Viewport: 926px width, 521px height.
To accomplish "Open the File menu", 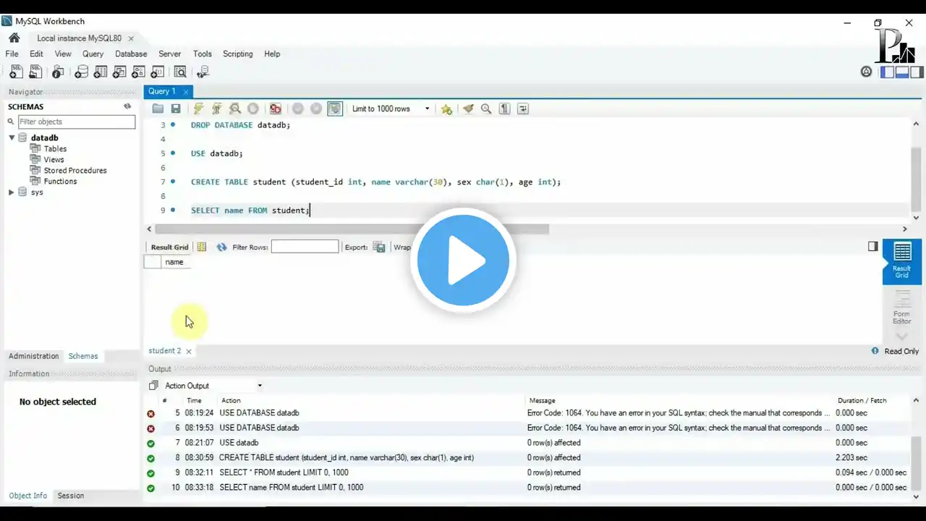I will click(x=12, y=54).
